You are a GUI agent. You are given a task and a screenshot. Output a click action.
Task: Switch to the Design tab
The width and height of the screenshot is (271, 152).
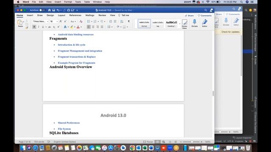50,15
